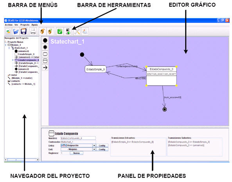This screenshot has width=232, height=182.
Task: Click the Nueva button for Regiones
Action: pyautogui.click(x=76, y=153)
